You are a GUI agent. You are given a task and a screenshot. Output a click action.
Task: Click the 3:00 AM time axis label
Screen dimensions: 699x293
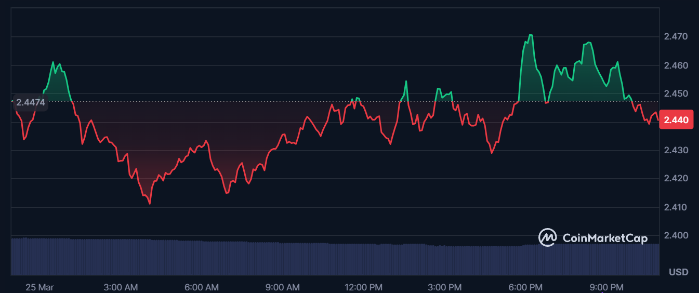[121, 287]
